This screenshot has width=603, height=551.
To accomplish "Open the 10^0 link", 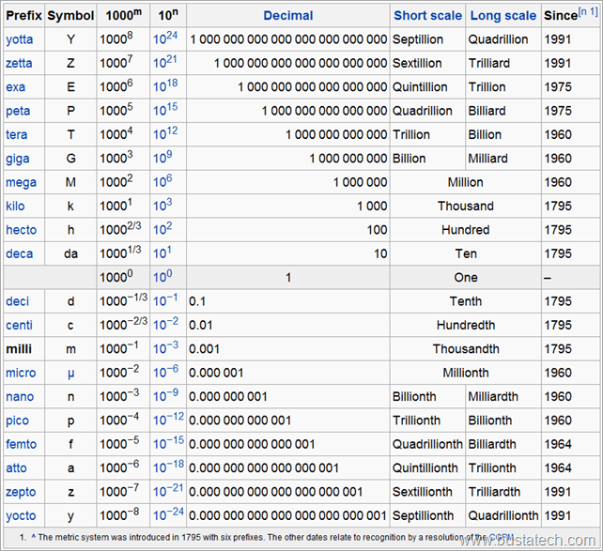I will [162, 277].
